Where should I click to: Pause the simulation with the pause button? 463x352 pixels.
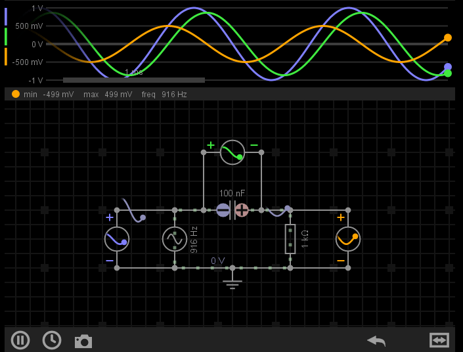click(x=20, y=340)
